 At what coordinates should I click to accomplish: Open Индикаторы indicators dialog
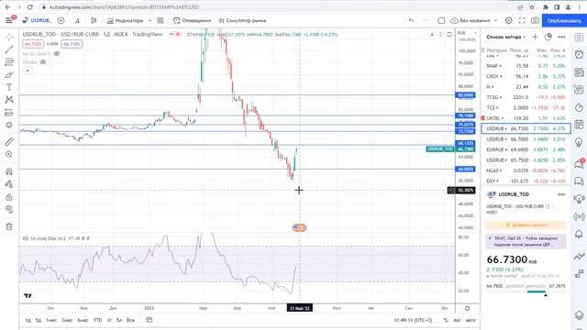click(125, 20)
